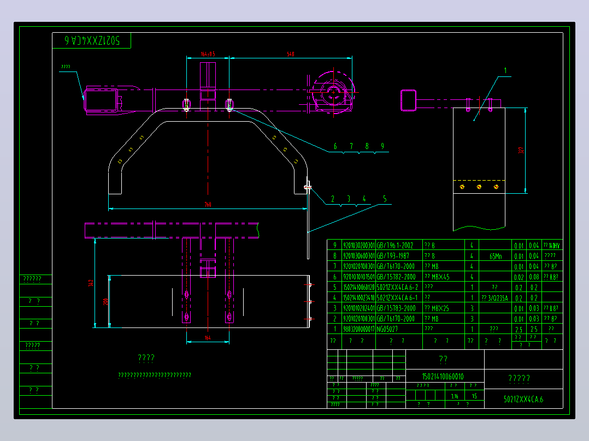Select the 0.02 weight cell in row 6
589x441 pixels.
pos(519,277)
